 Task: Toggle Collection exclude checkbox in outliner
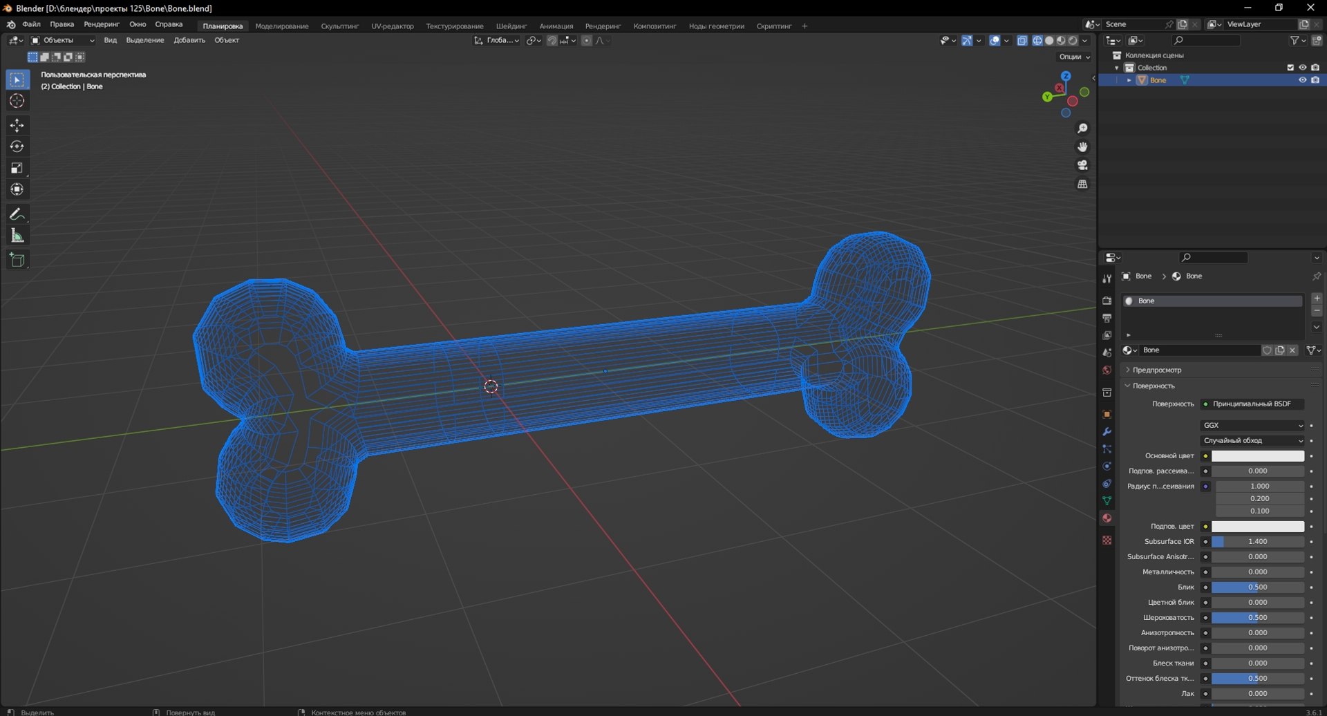point(1290,68)
